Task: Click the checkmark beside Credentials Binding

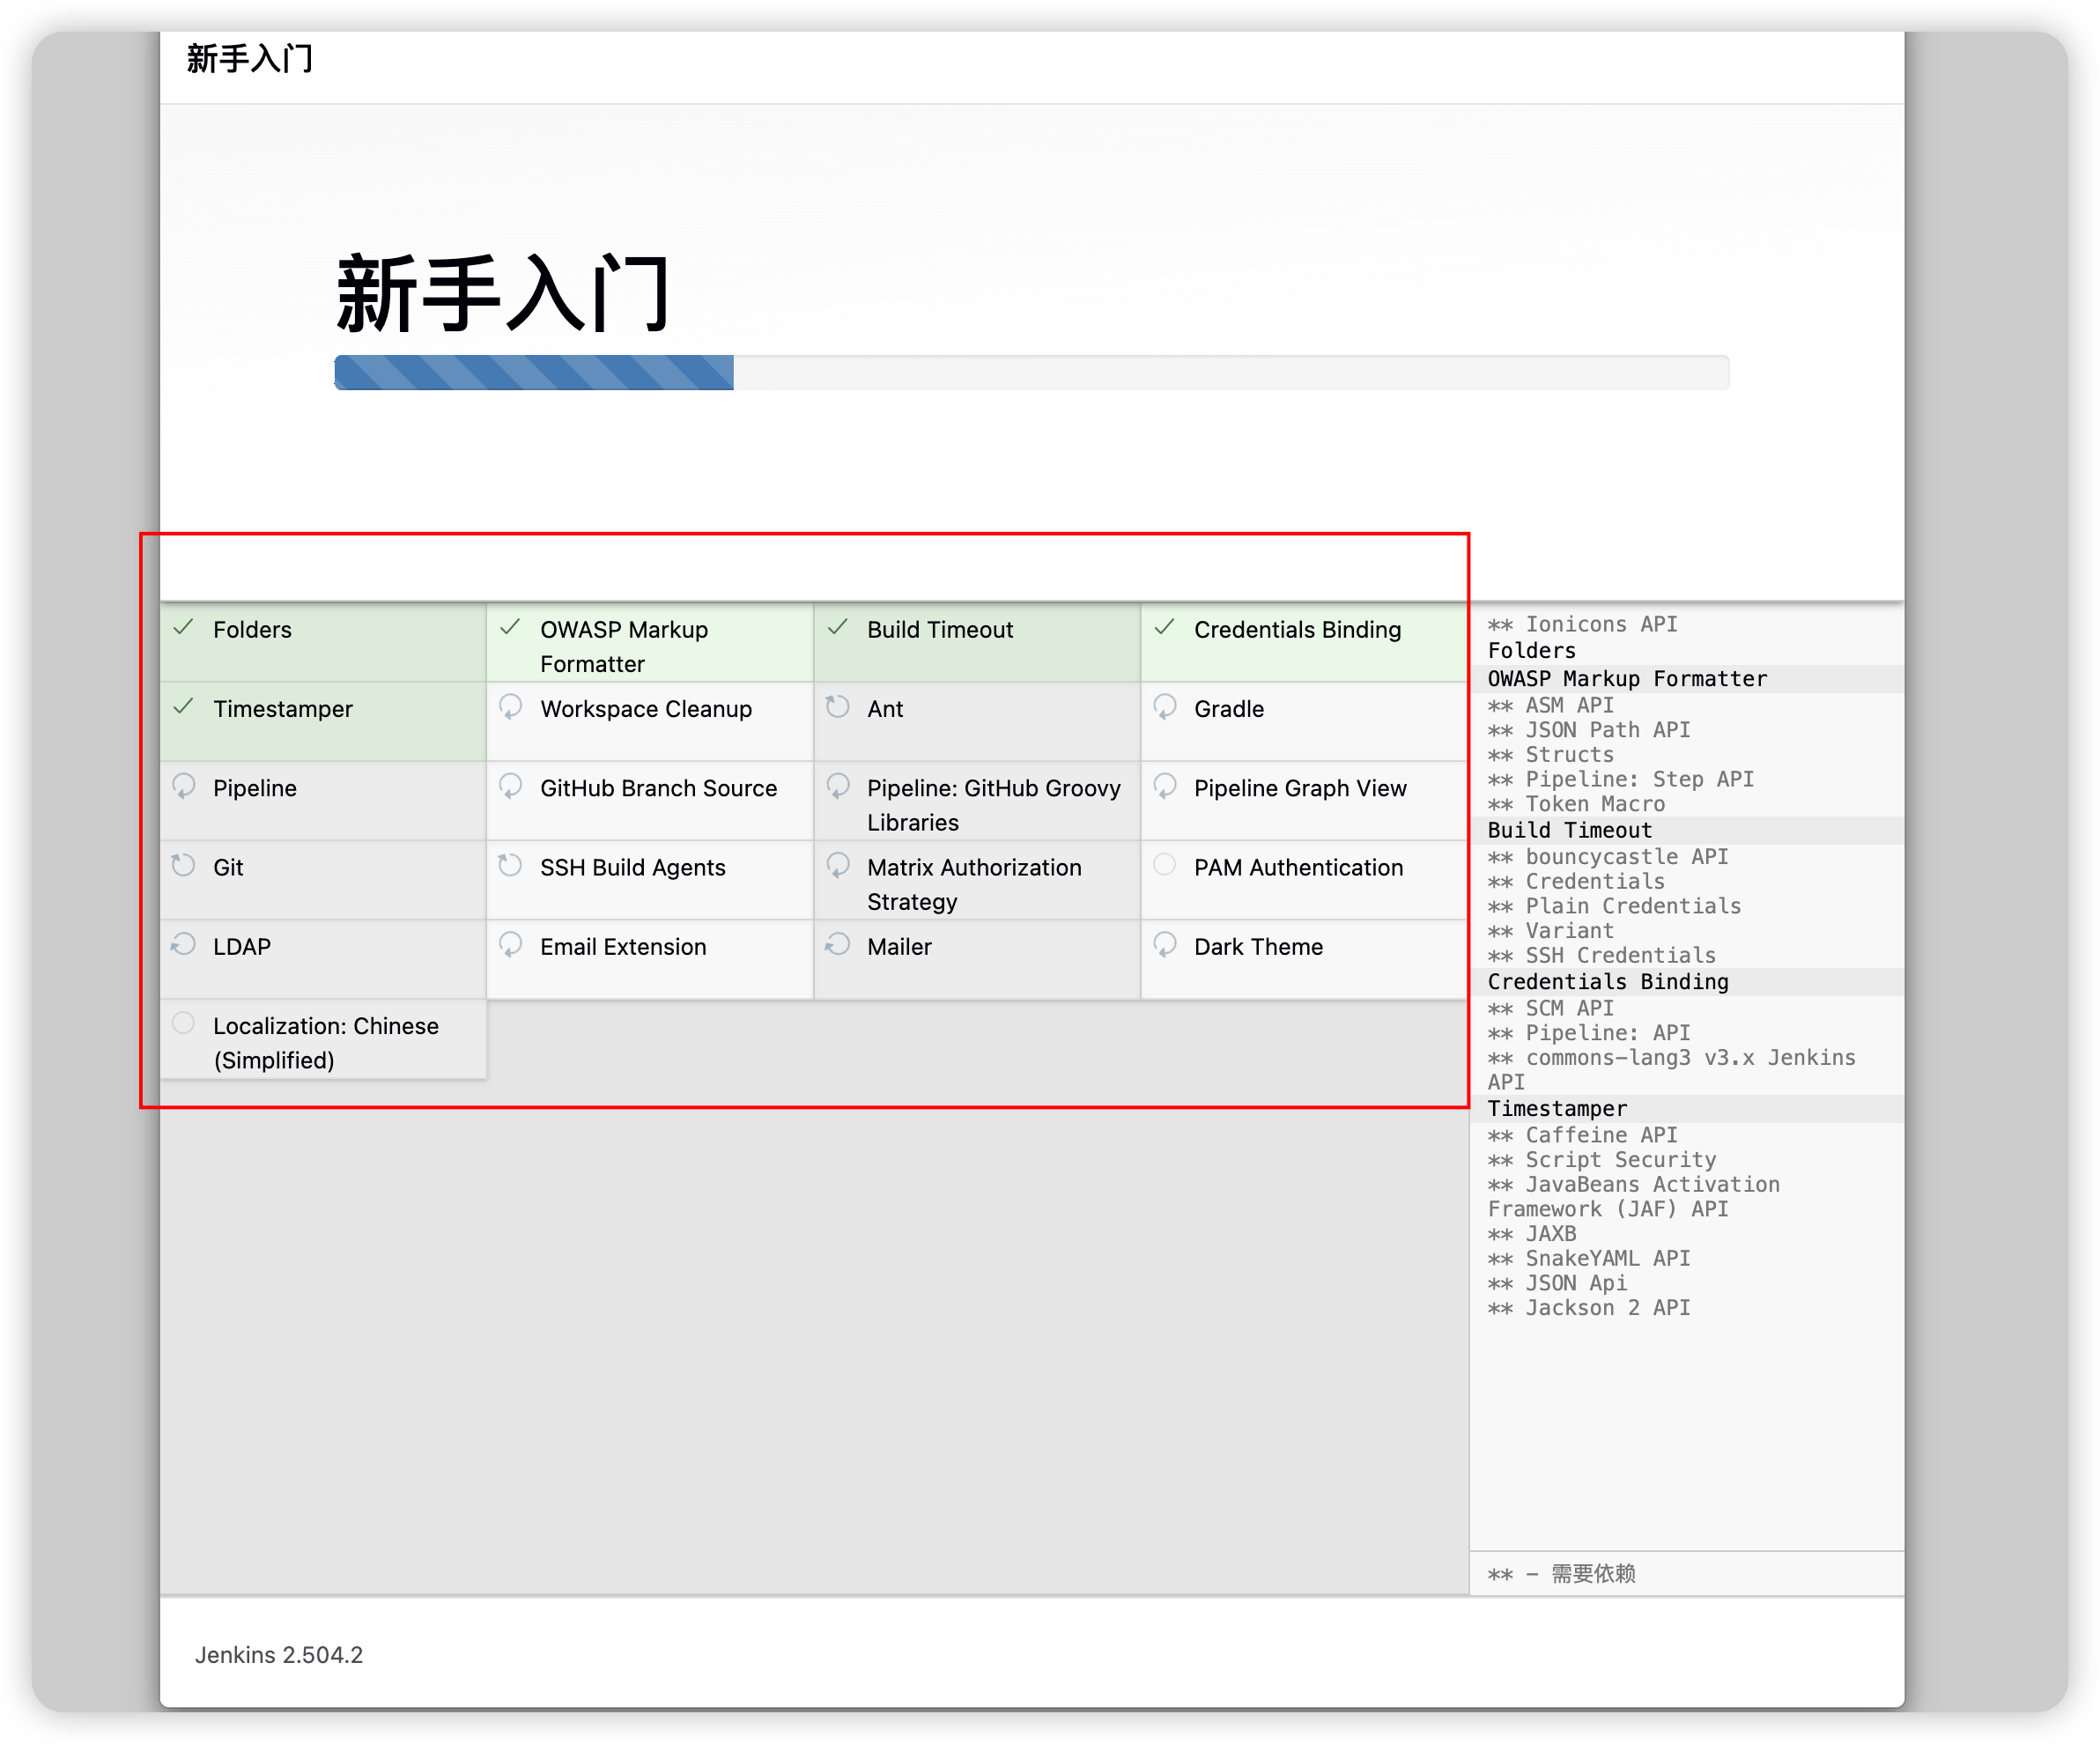Action: (x=1165, y=627)
